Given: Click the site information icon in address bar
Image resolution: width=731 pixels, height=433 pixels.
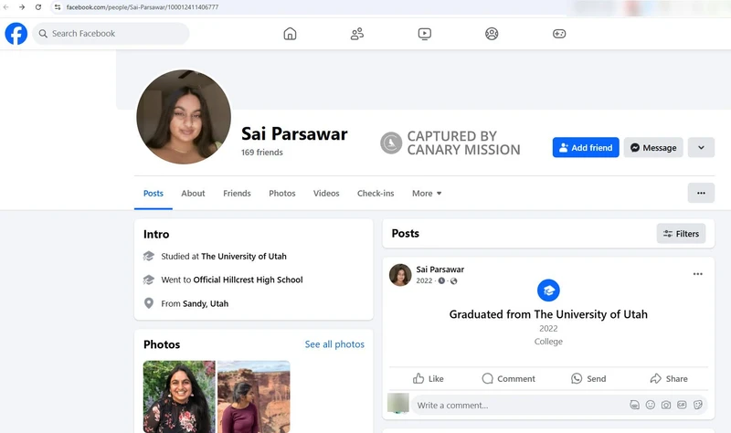Looking at the screenshot, I should click(58, 7).
